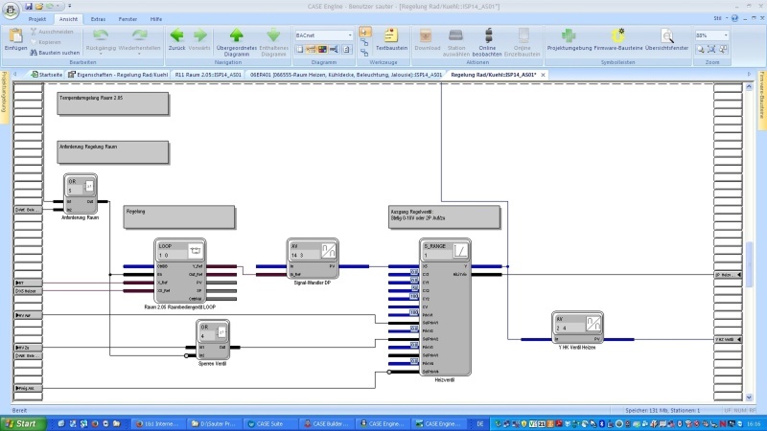This screenshot has width=767, height=431.
Task: Click the DE language indicator in taskbar
Action: (480, 423)
